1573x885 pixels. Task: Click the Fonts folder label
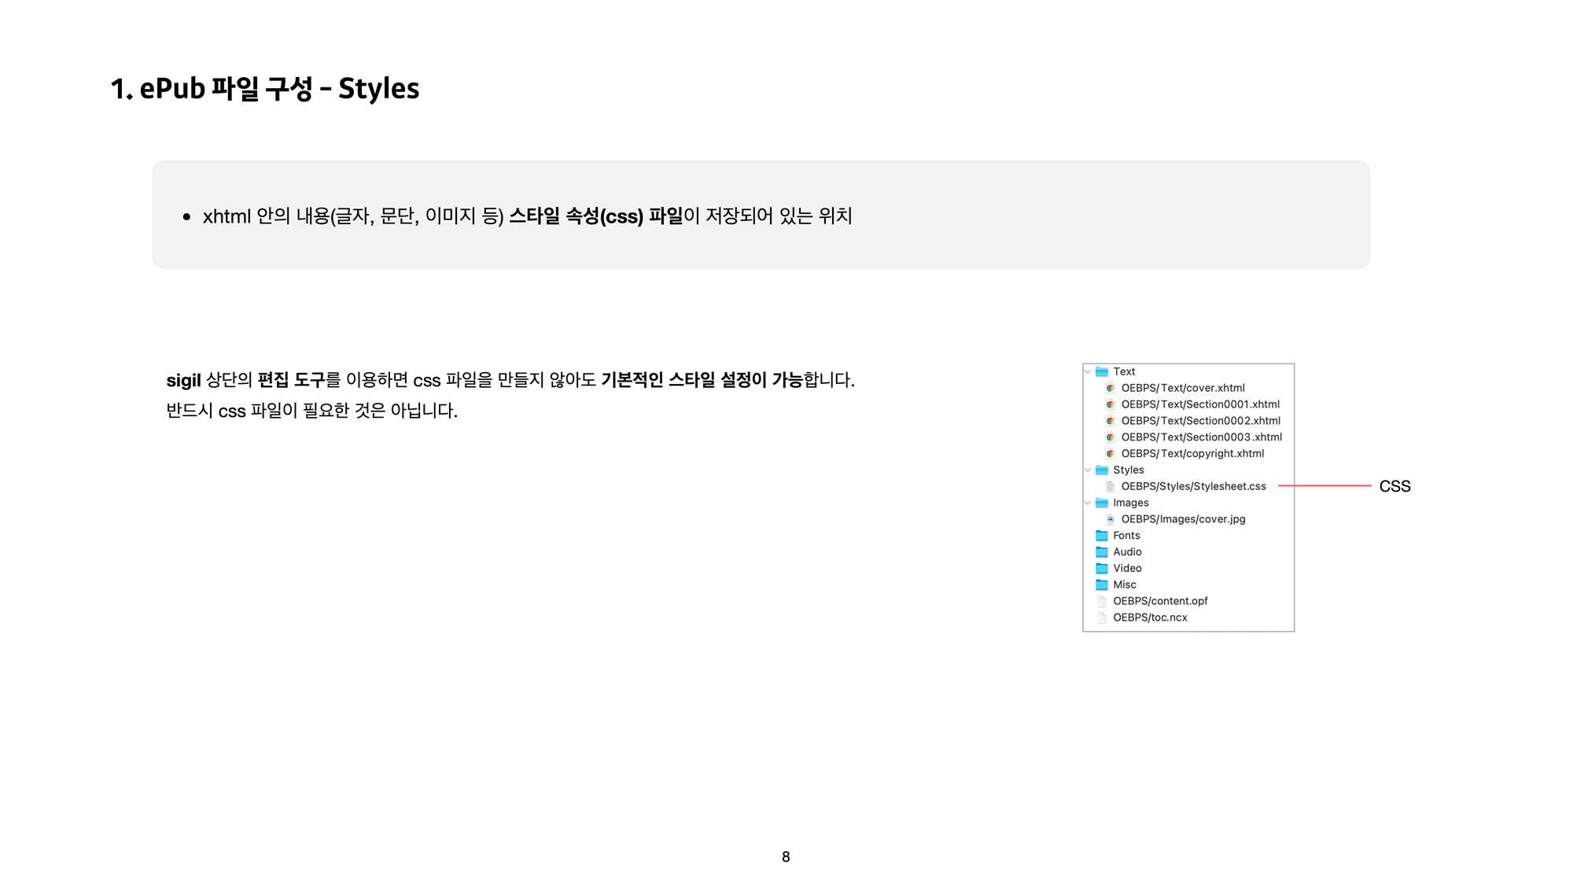coord(1126,536)
